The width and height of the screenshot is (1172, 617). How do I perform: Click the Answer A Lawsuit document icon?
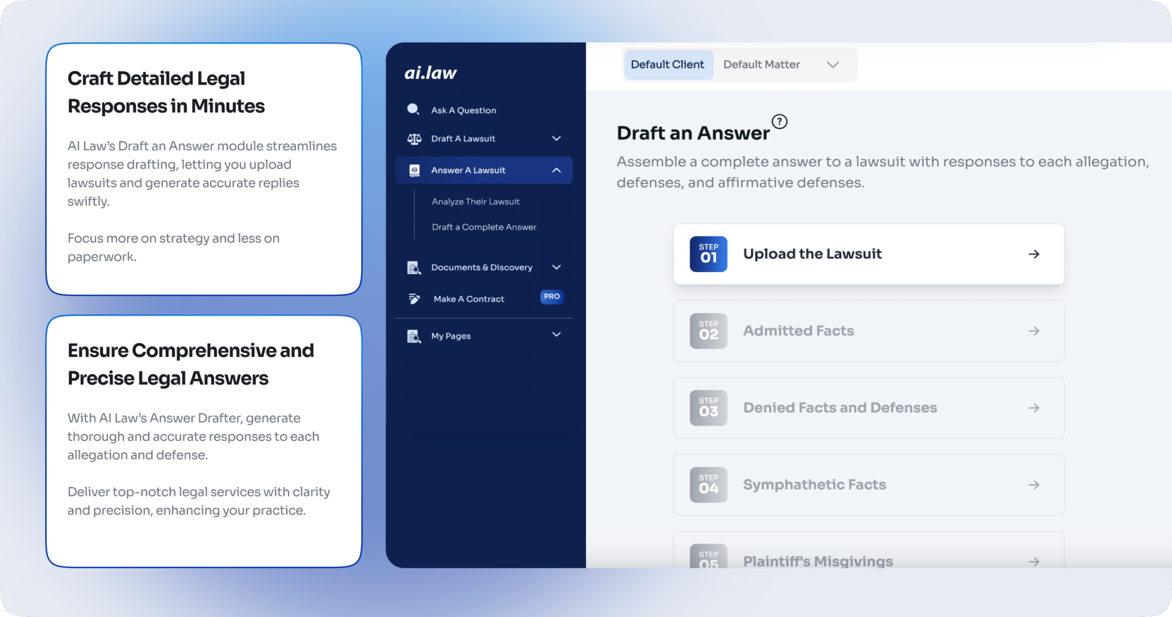(x=414, y=170)
